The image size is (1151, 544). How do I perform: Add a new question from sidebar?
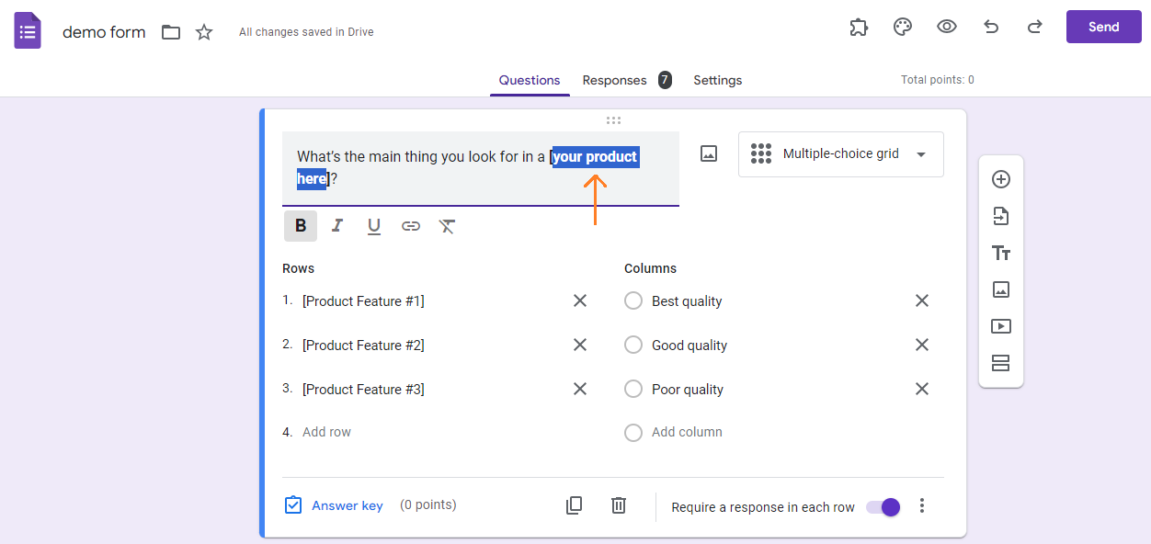click(x=1001, y=179)
